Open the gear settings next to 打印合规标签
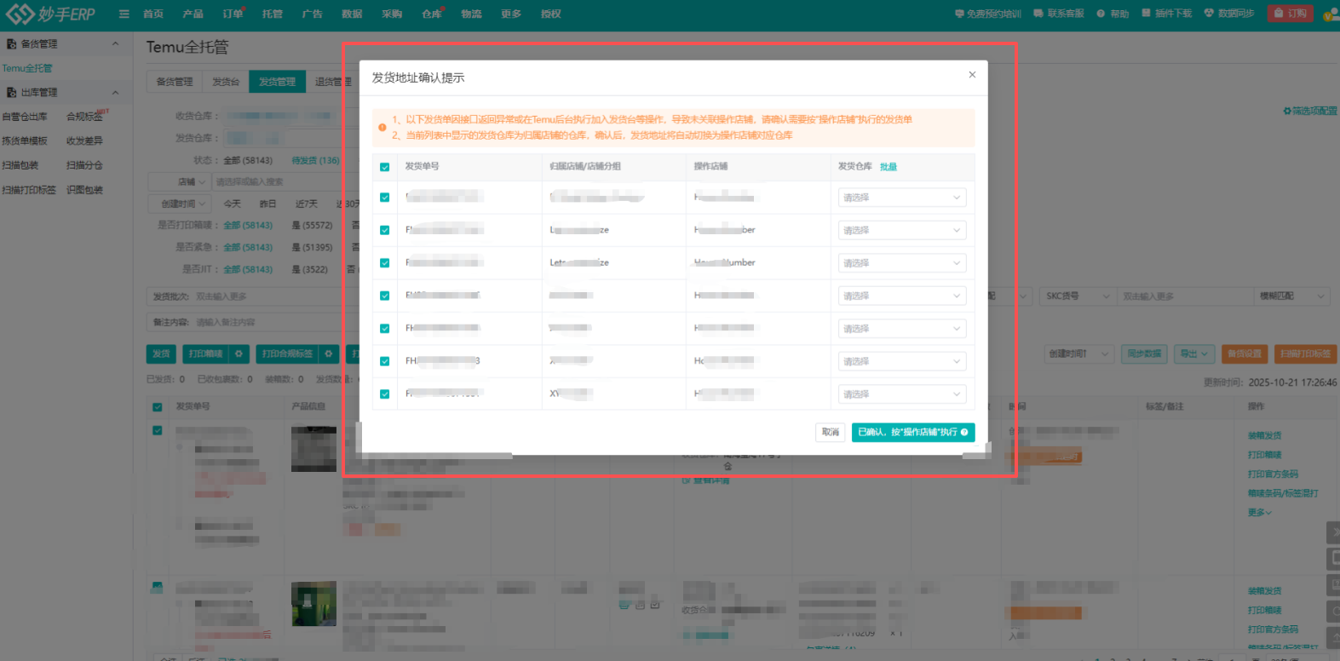 tap(329, 353)
